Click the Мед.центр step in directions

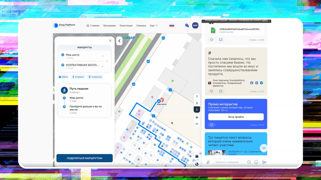coord(77,99)
